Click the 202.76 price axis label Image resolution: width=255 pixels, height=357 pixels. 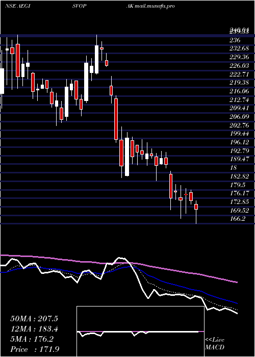[x=239, y=125]
